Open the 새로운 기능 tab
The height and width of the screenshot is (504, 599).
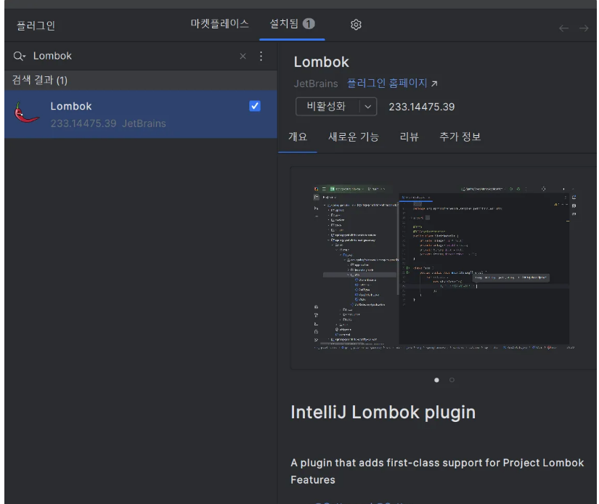tap(354, 137)
